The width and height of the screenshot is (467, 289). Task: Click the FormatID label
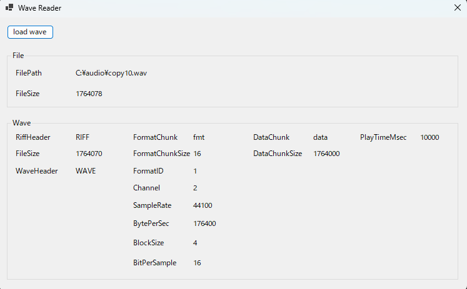pyautogui.click(x=148, y=170)
